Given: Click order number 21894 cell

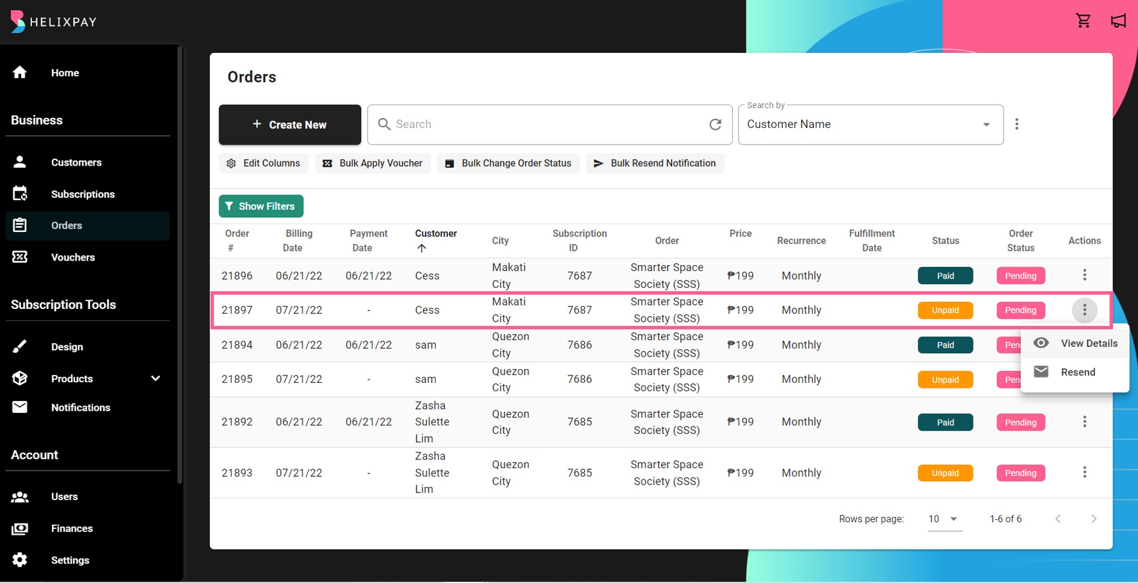Looking at the screenshot, I should tap(237, 345).
